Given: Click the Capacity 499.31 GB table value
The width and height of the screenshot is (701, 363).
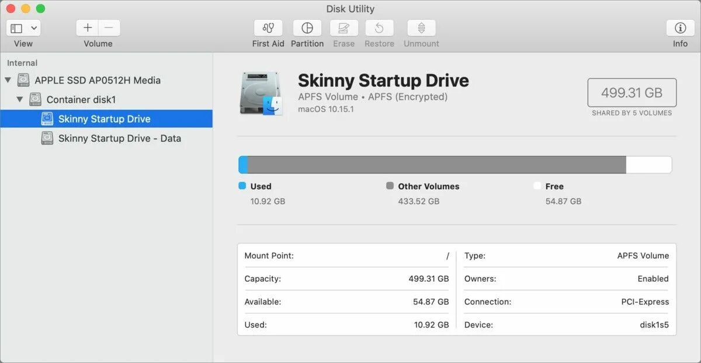Looking at the screenshot, I should pyautogui.click(x=428, y=278).
